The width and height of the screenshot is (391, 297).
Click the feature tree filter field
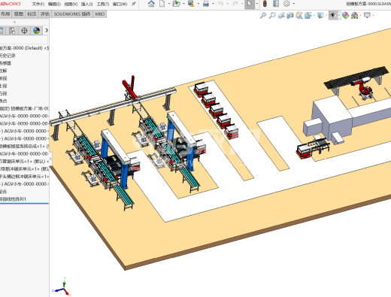click(24, 40)
